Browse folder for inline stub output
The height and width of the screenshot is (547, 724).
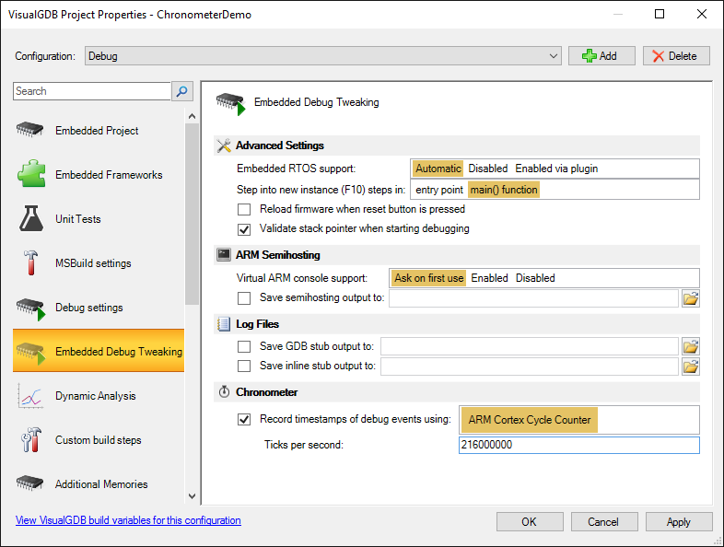691,367
